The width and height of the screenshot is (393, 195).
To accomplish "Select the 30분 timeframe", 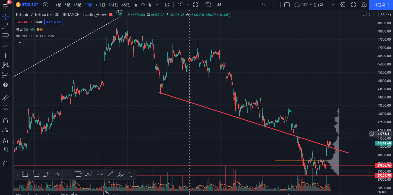I will point(88,5).
